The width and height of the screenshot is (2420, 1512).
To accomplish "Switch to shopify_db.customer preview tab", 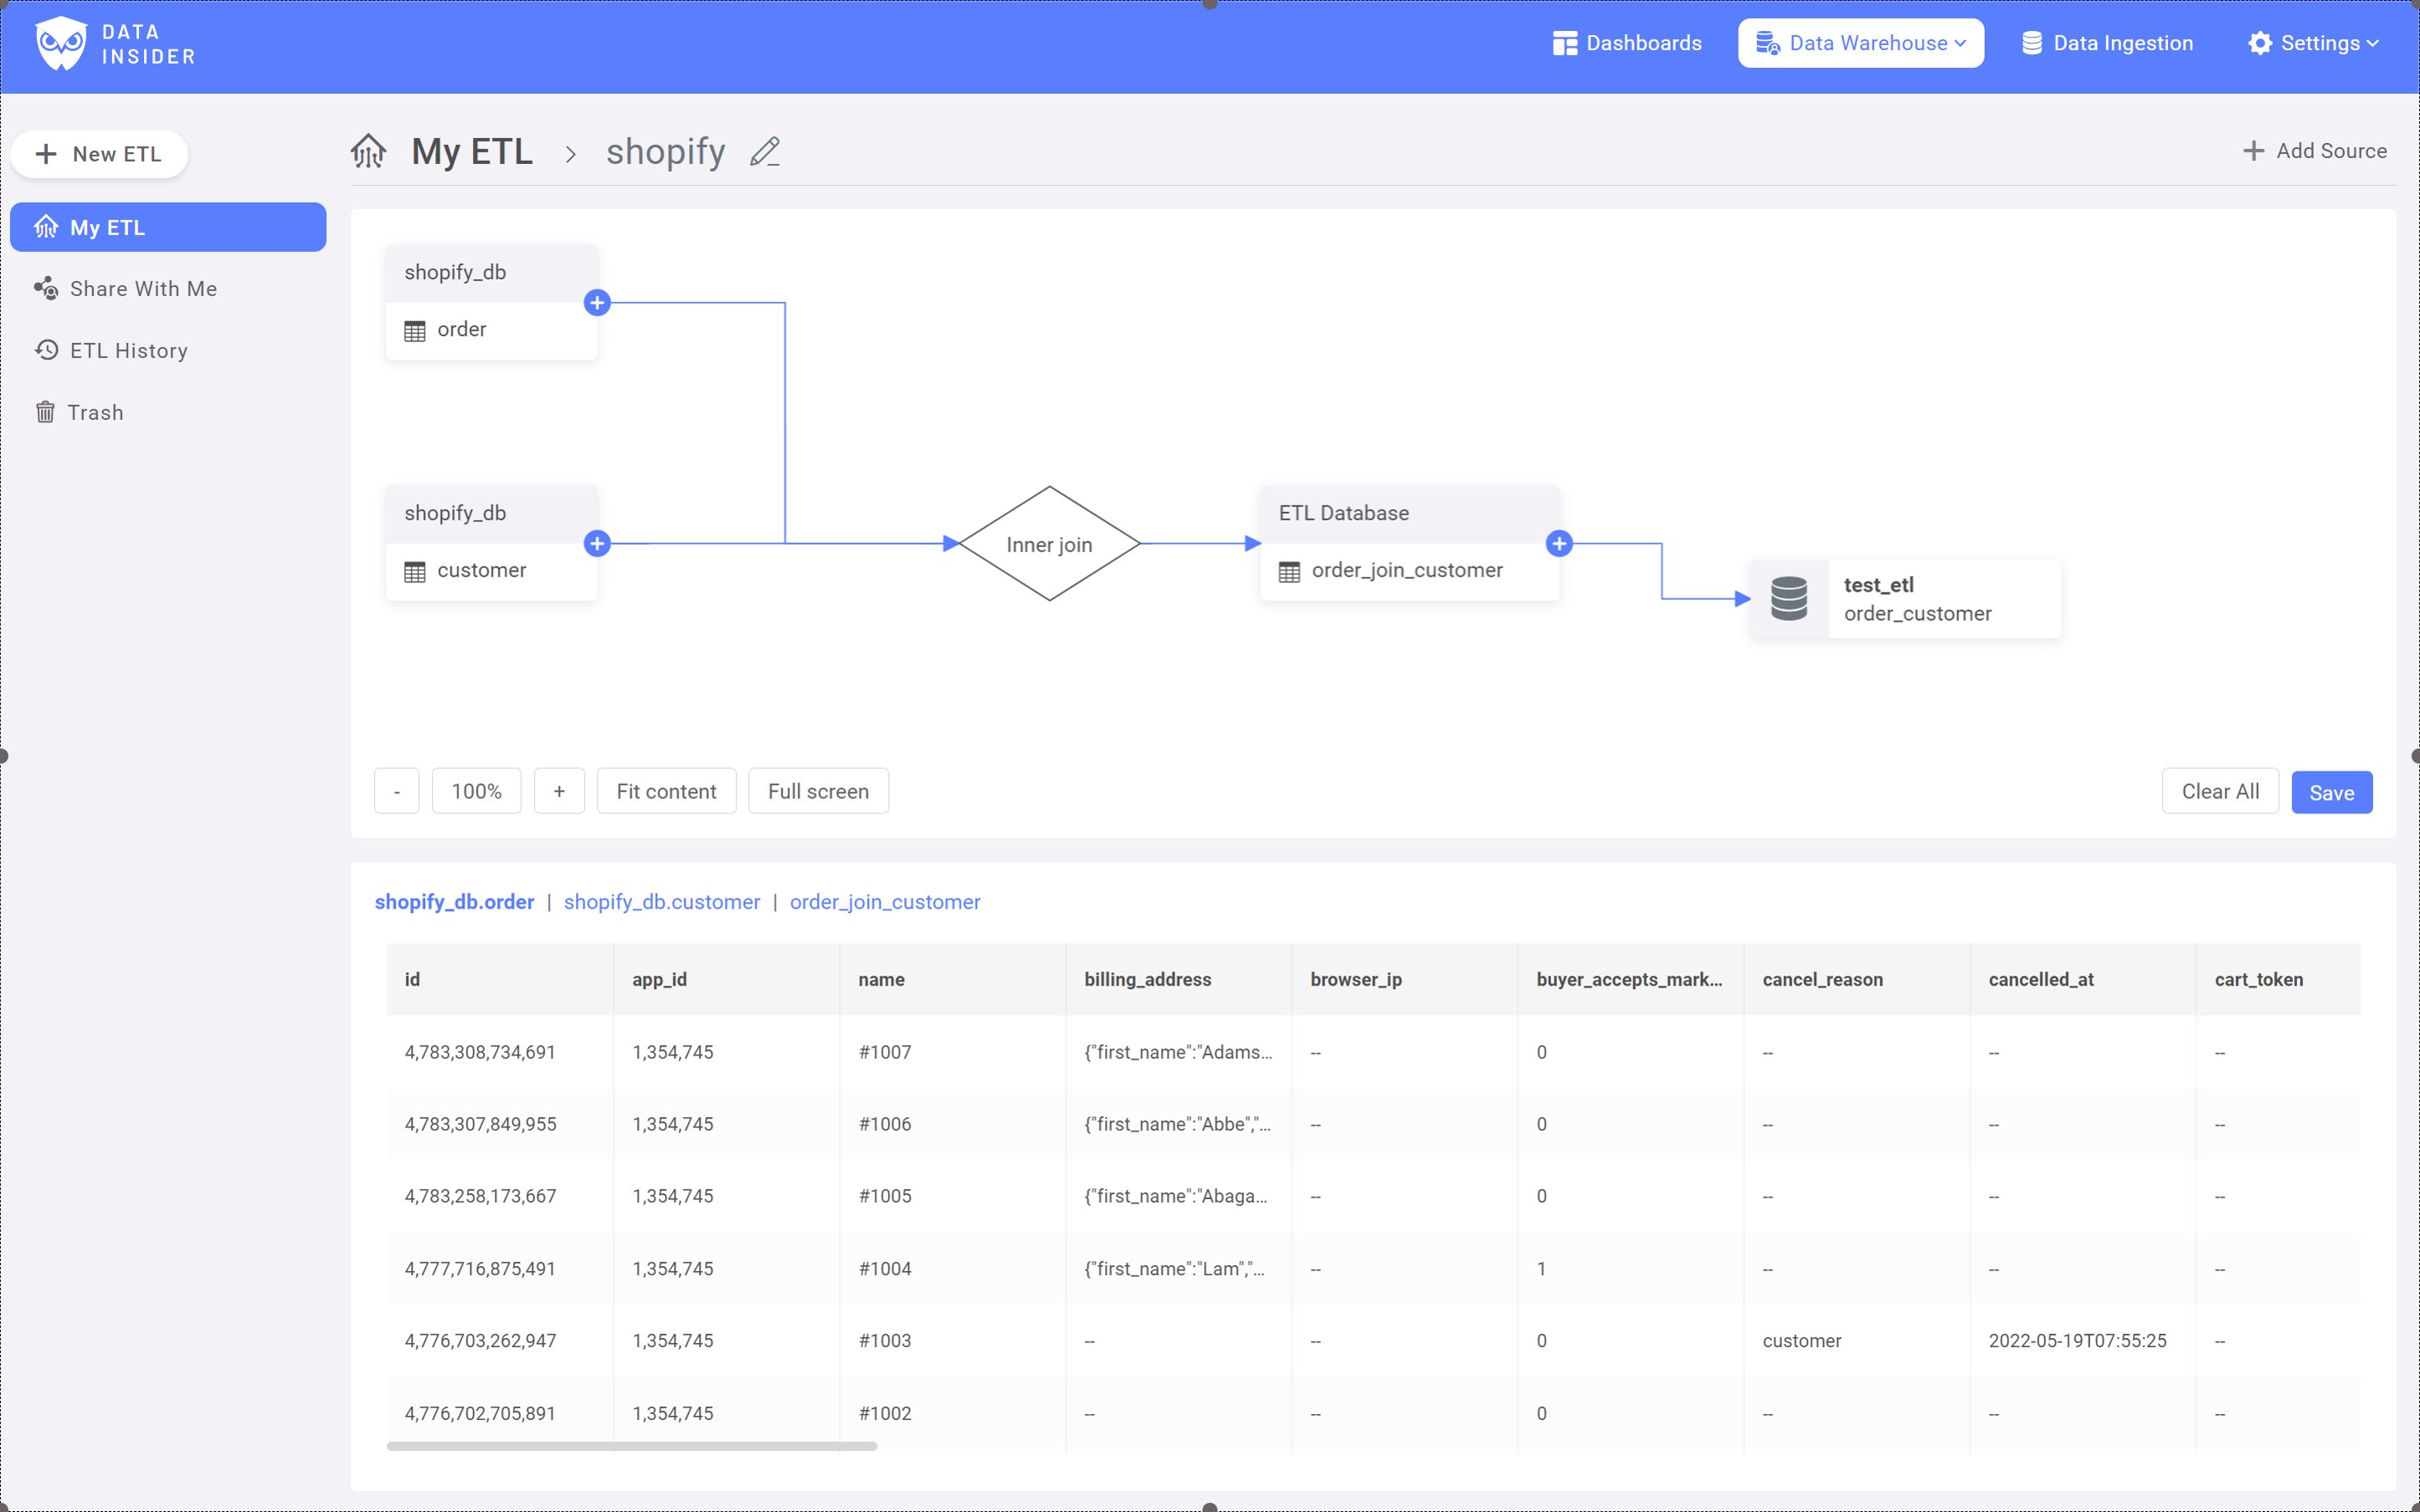I will [661, 902].
